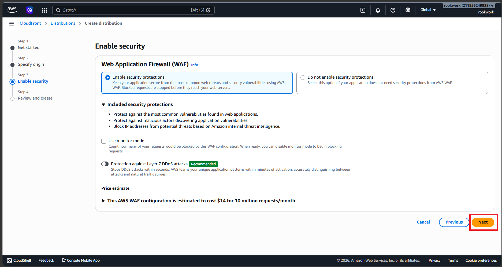Open the Global region dropdown
Viewport: 502px width, 267px height.
click(428, 10)
